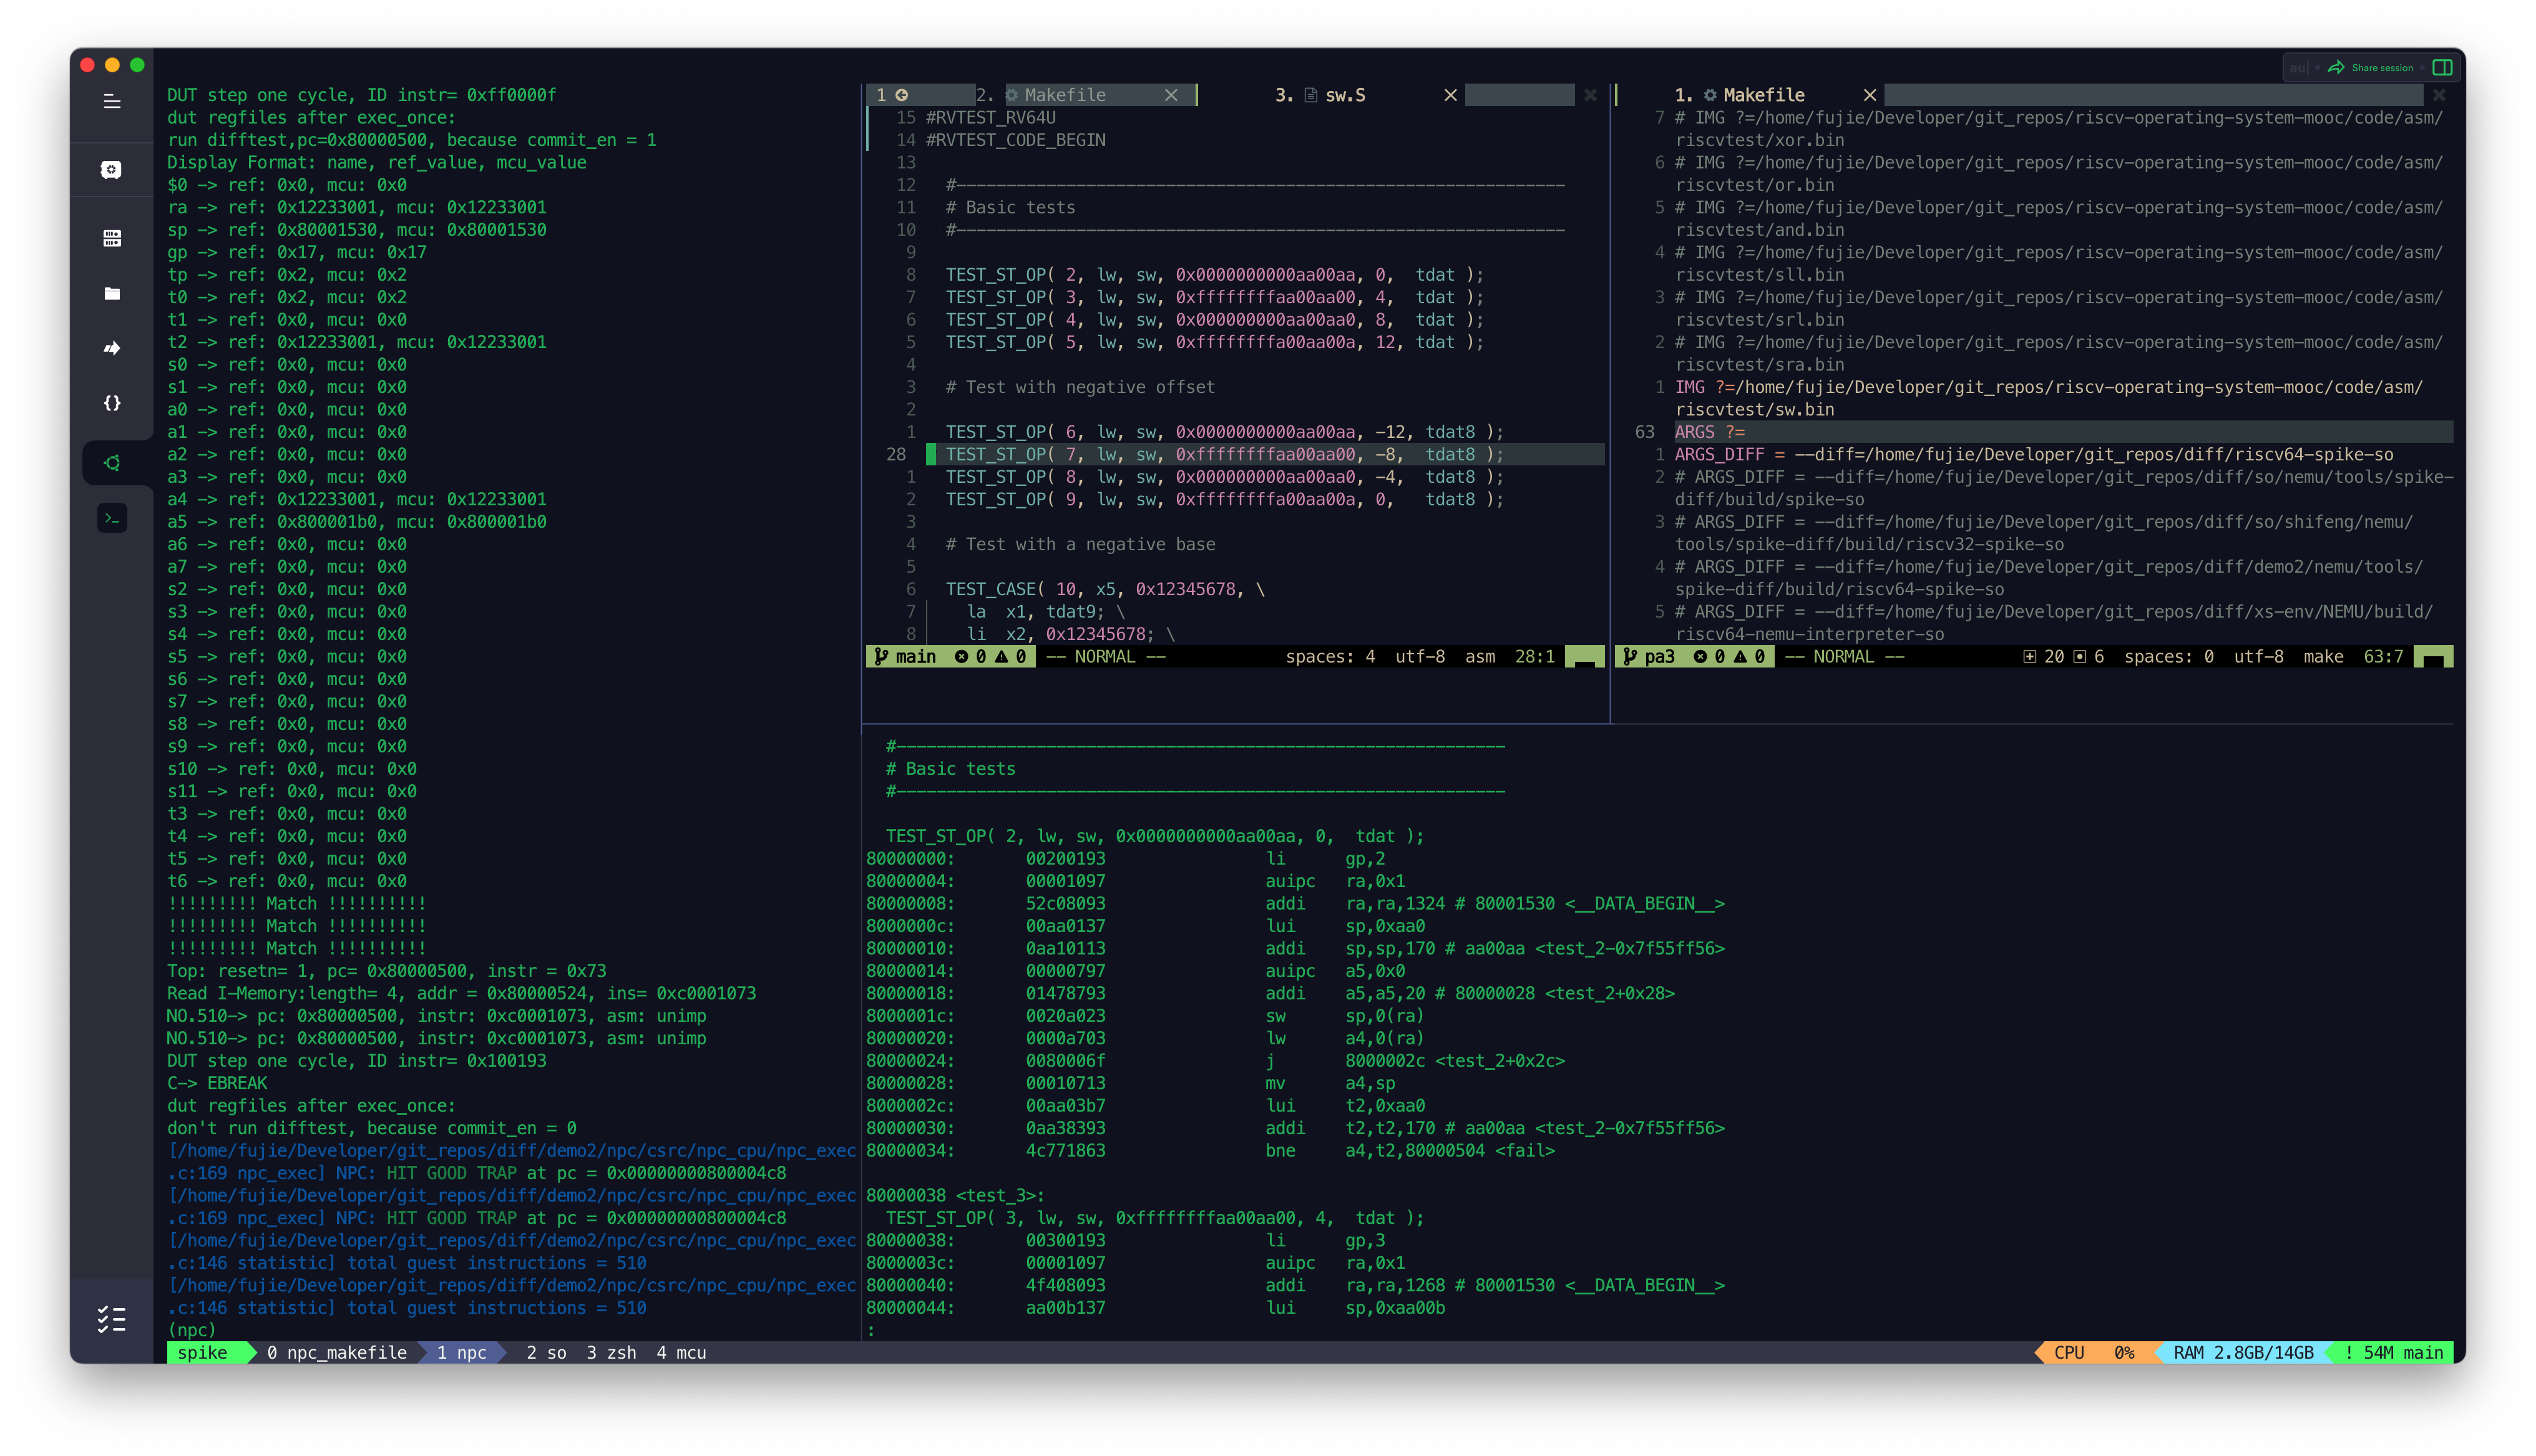This screenshot has height=1456, width=2536.
Task: Click the 'ARGS ?=' line in the Makefile
Action: click(1709, 432)
